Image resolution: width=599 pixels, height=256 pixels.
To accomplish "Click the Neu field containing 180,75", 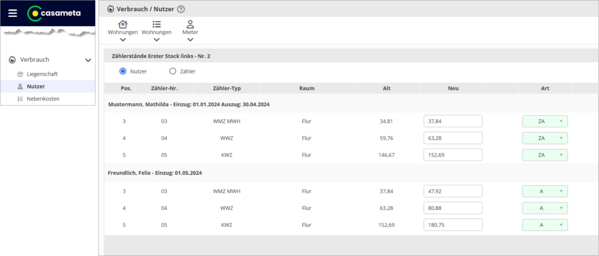I will (x=453, y=224).
